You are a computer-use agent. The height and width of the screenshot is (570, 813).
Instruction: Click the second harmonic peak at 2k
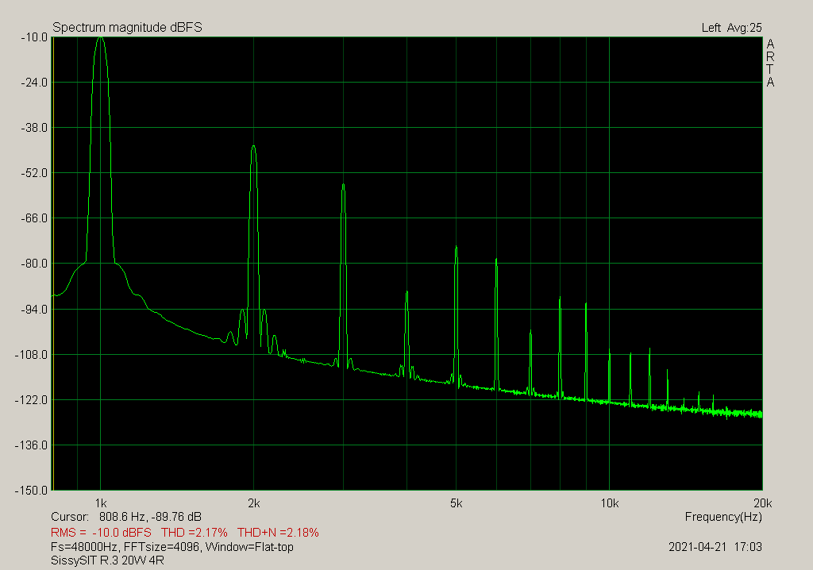[253, 148]
